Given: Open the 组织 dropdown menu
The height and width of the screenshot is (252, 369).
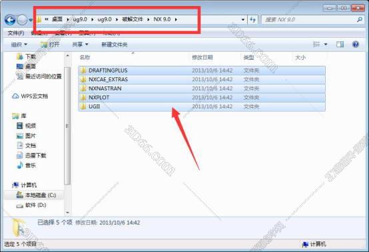Looking at the screenshot, I should 19,45.
